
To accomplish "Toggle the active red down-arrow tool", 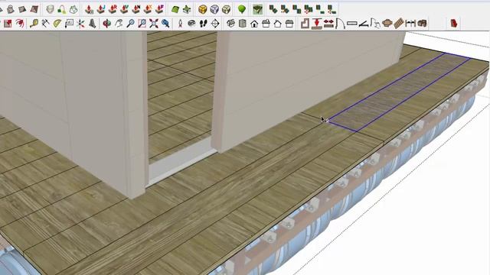I will [316, 24].
